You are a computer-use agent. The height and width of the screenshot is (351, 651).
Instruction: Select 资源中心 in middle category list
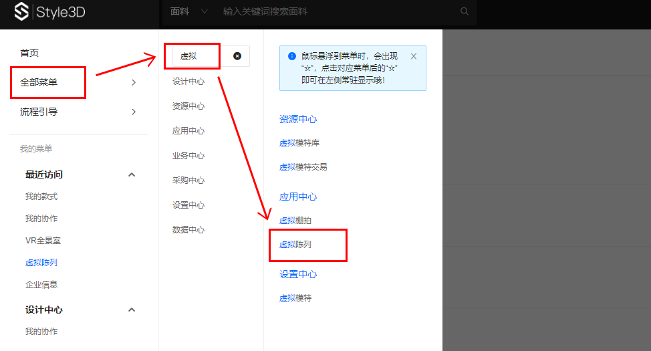[x=188, y=106]
